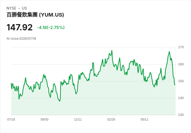Click the 150 price axis label
Screen dimensions: 191x133
(181, 81)
